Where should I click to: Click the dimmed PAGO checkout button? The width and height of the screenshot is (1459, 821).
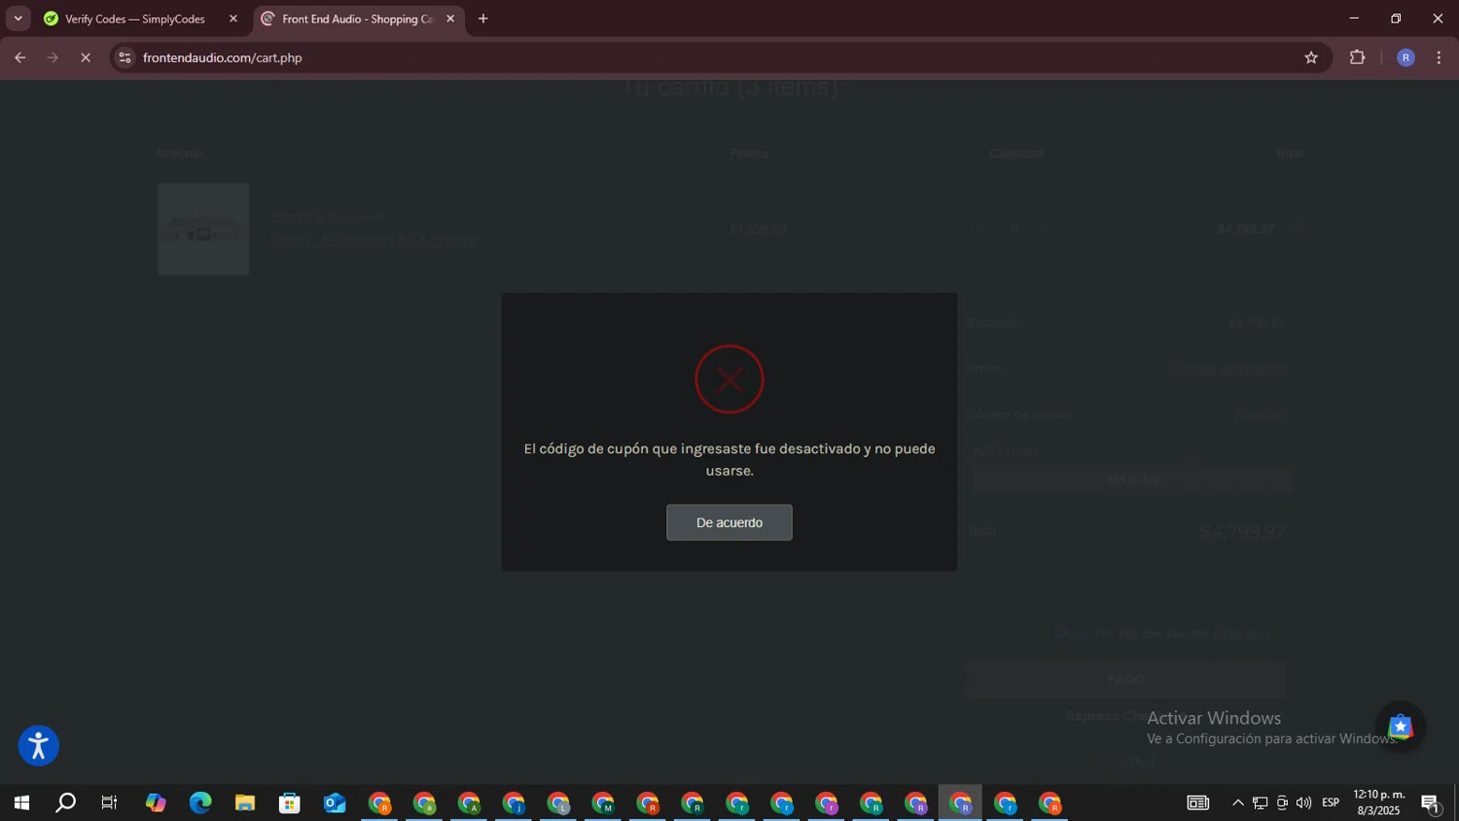coord(1126,679)
